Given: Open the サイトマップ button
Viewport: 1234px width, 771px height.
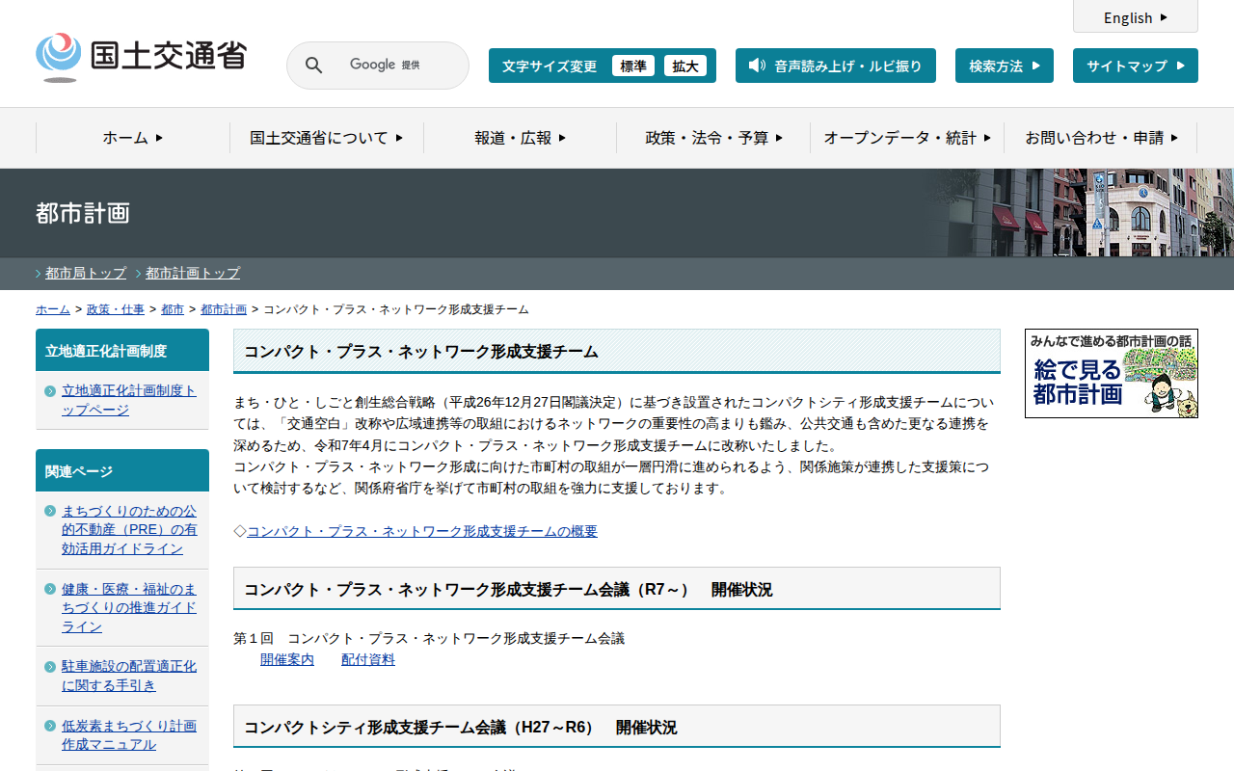Looking at the screenshot, I should (1135, 66).
